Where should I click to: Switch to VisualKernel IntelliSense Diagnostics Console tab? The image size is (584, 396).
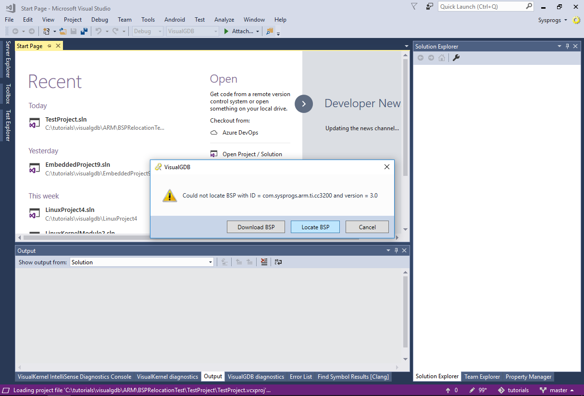coord(75,376)
